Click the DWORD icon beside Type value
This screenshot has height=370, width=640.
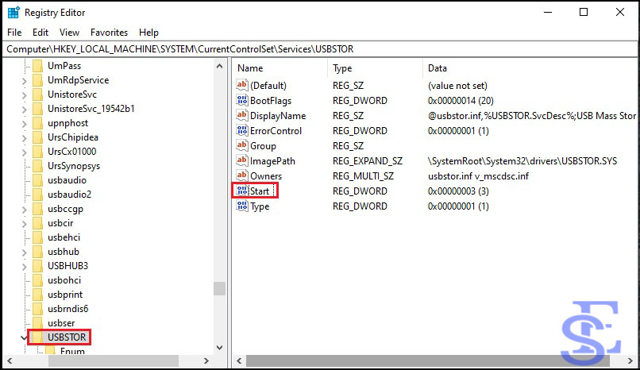[242, 206]
